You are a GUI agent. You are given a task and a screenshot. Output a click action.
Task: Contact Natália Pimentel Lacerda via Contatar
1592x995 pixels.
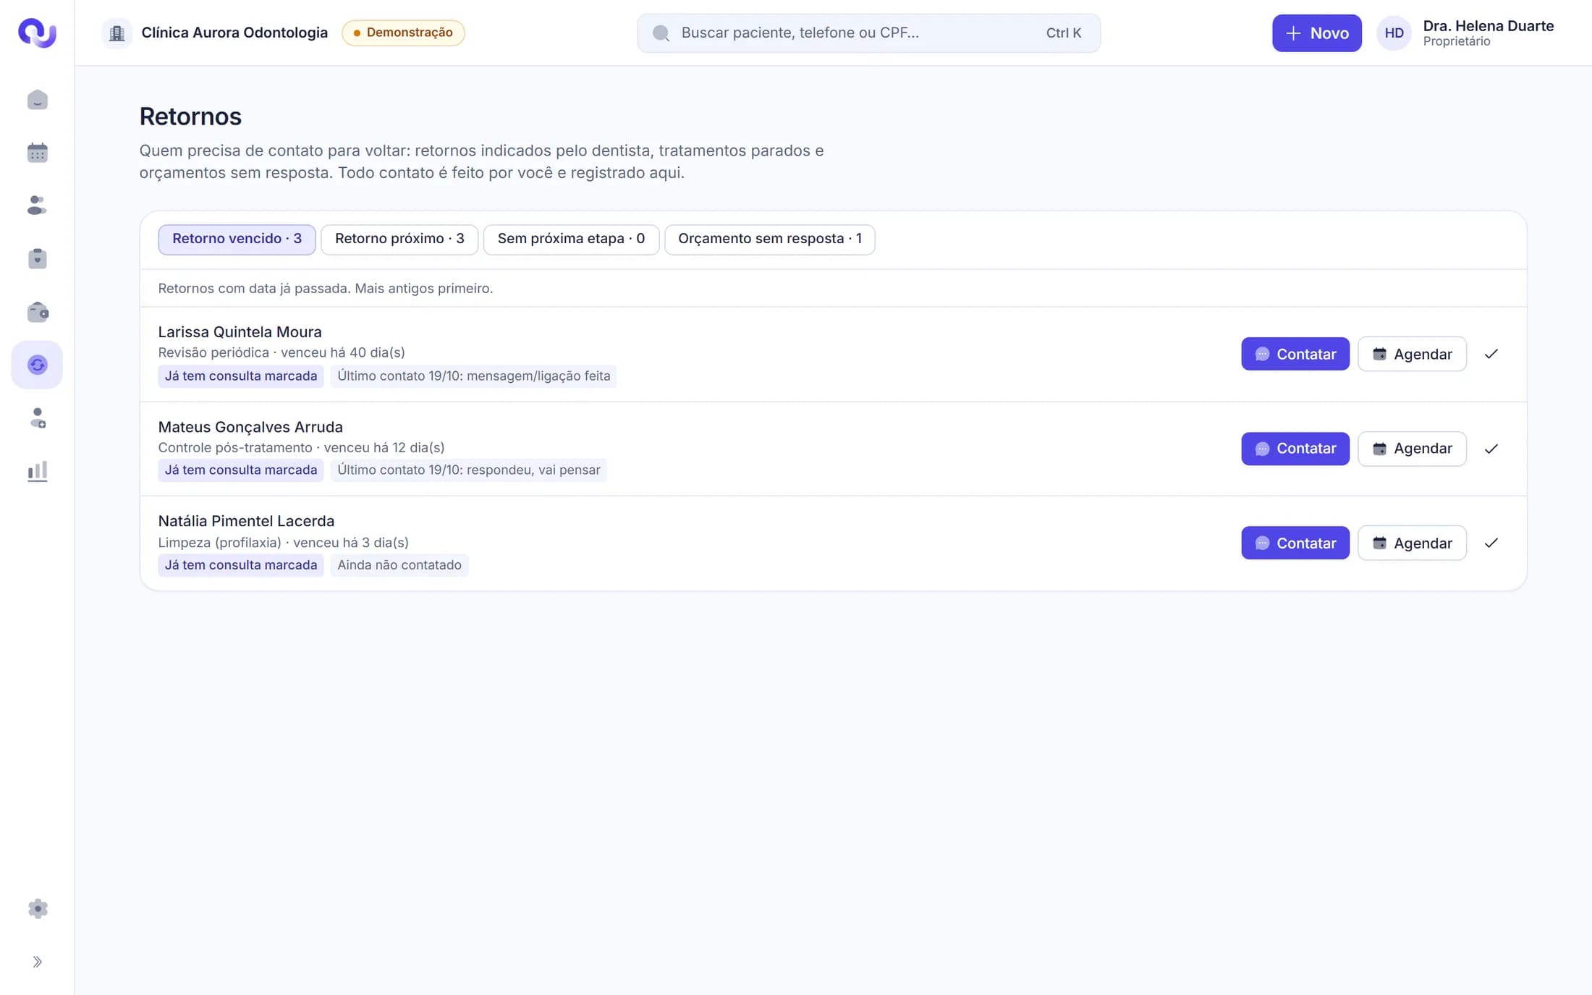pyautogui.click(x=1295, y=543)
